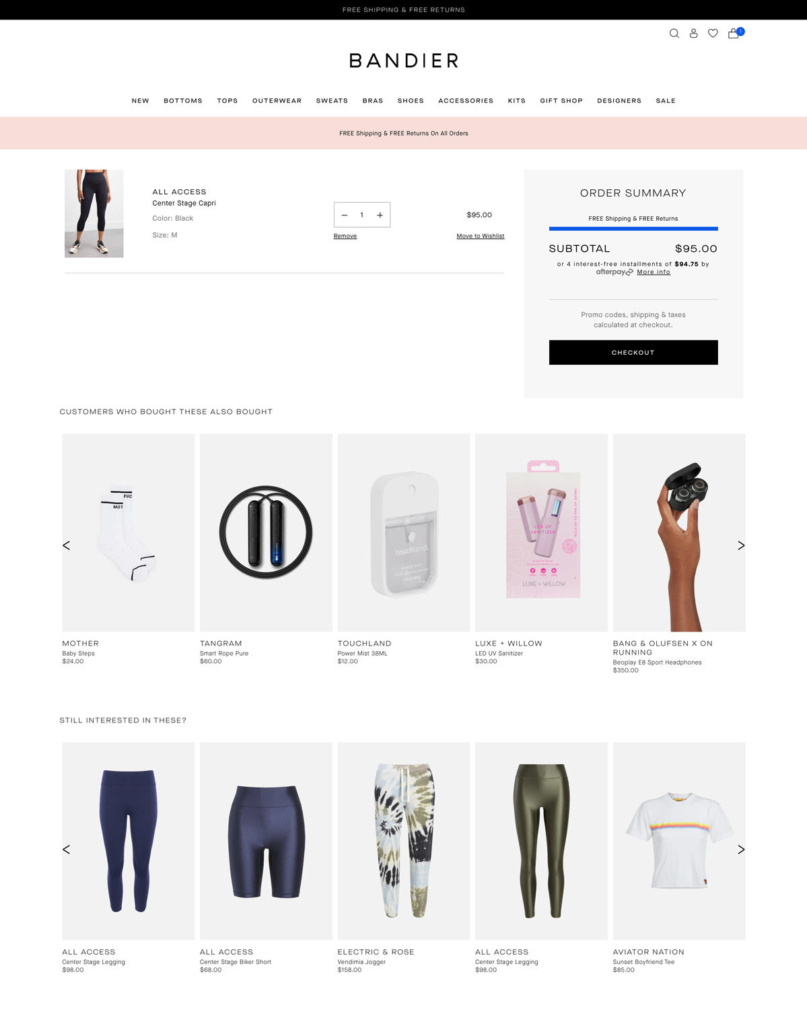Decrease quantity with minus button
This screenshot has height=1022, width=807.
(345, 215)
